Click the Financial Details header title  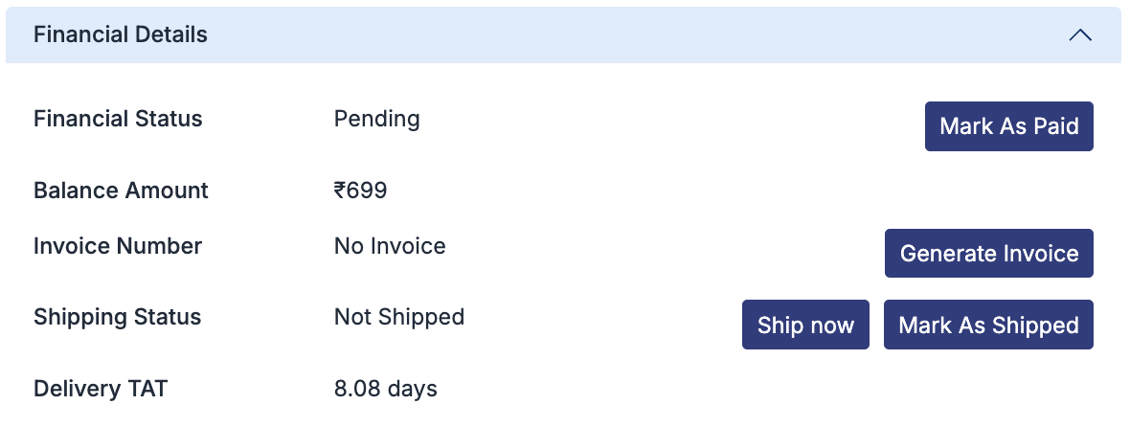(x=121, y=35)
